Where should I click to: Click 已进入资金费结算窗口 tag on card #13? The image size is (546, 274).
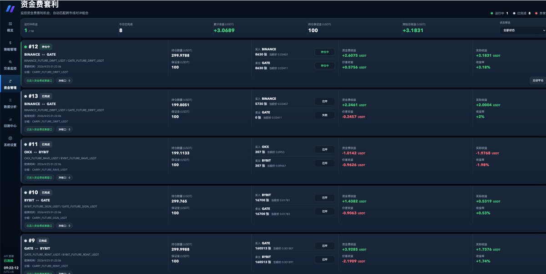coord(39,129)
